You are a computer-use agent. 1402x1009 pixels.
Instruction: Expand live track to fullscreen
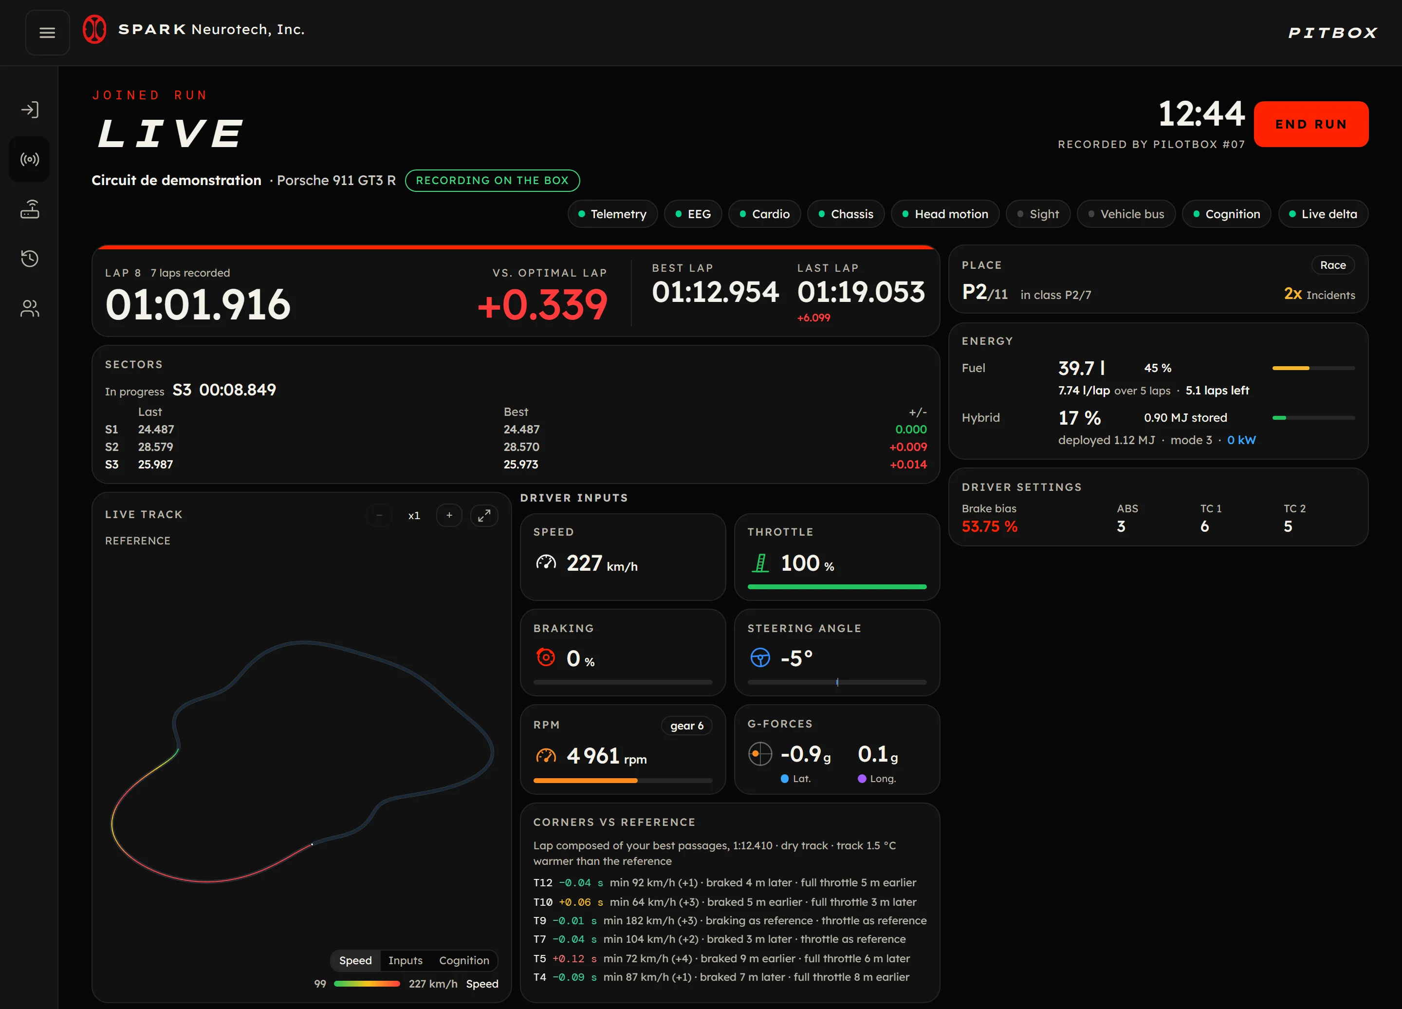pos(484,515)
